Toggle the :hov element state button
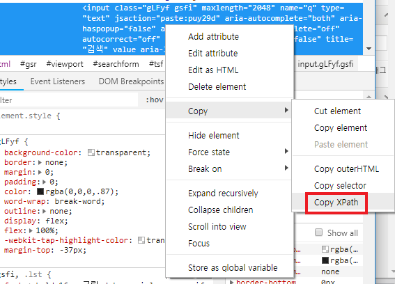Image resolution: width=395 pixels, height=284 pixels. point(155,100)
